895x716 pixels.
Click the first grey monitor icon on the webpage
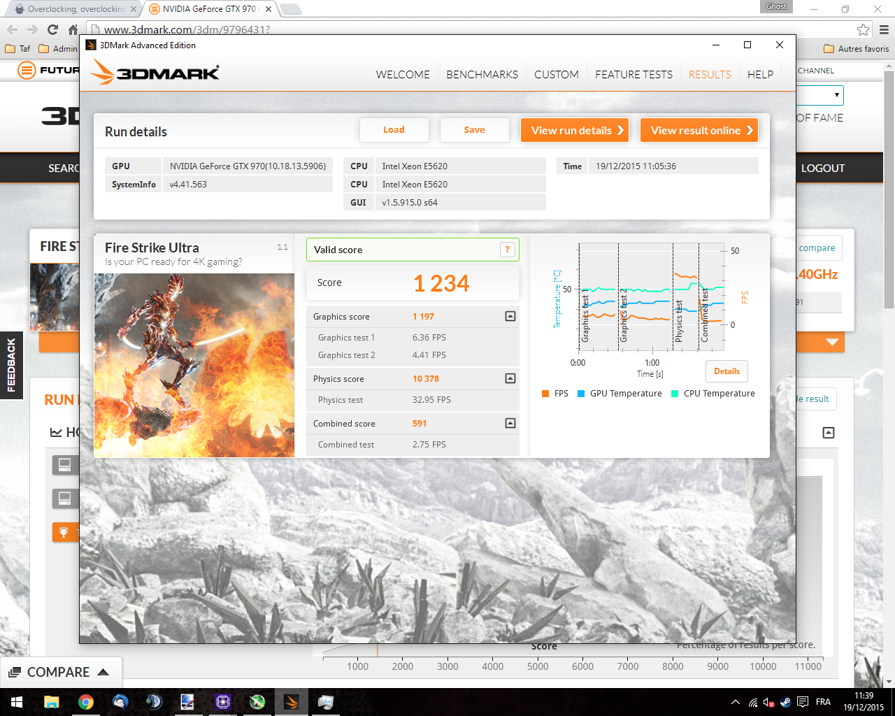click(64, 464)
